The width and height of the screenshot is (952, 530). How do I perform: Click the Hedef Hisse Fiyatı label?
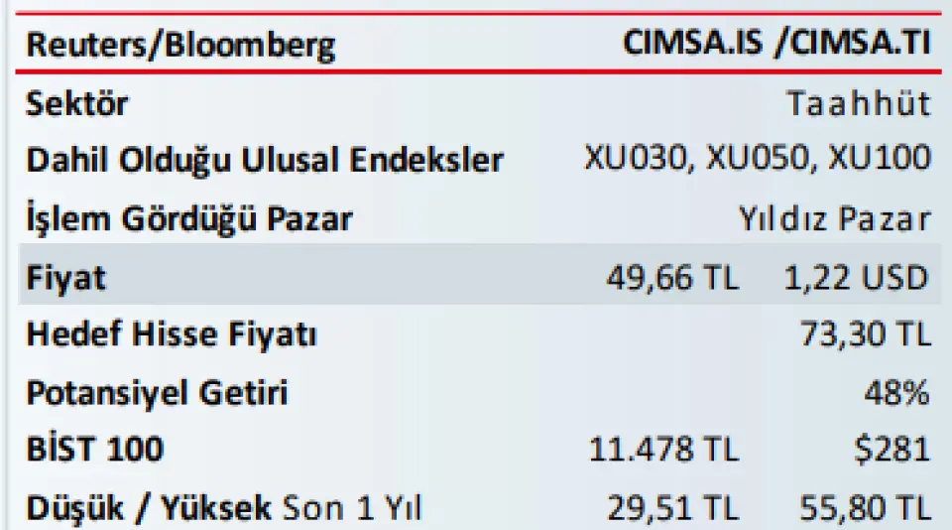coord(172,334)
